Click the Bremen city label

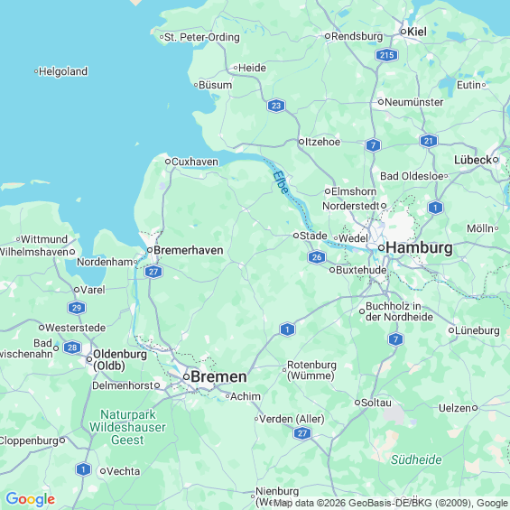tap(218, 377)
